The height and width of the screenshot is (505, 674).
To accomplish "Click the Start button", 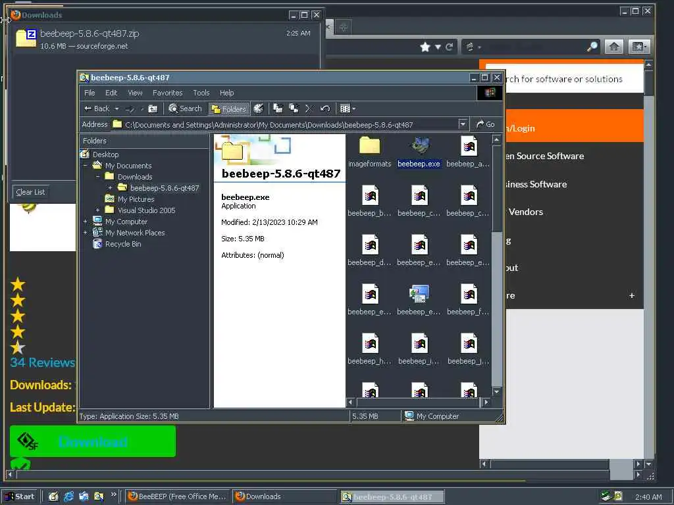I will pos(20,496).
